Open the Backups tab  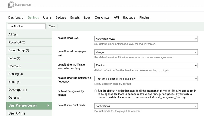(129, 17)
